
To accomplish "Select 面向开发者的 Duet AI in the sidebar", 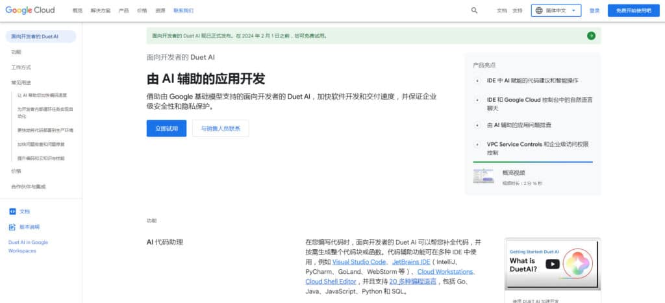I will click(x=41, y=36).
